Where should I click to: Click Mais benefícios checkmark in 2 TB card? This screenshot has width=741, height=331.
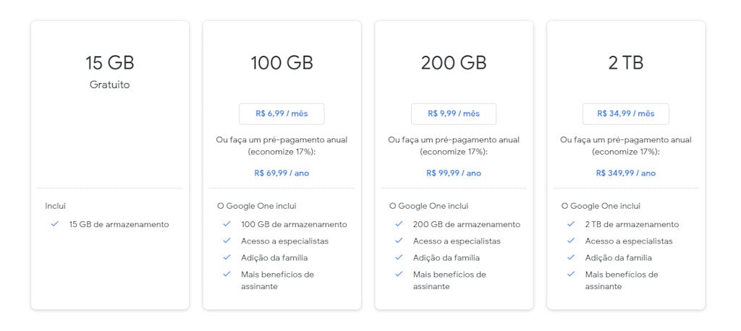coord(571,274)
